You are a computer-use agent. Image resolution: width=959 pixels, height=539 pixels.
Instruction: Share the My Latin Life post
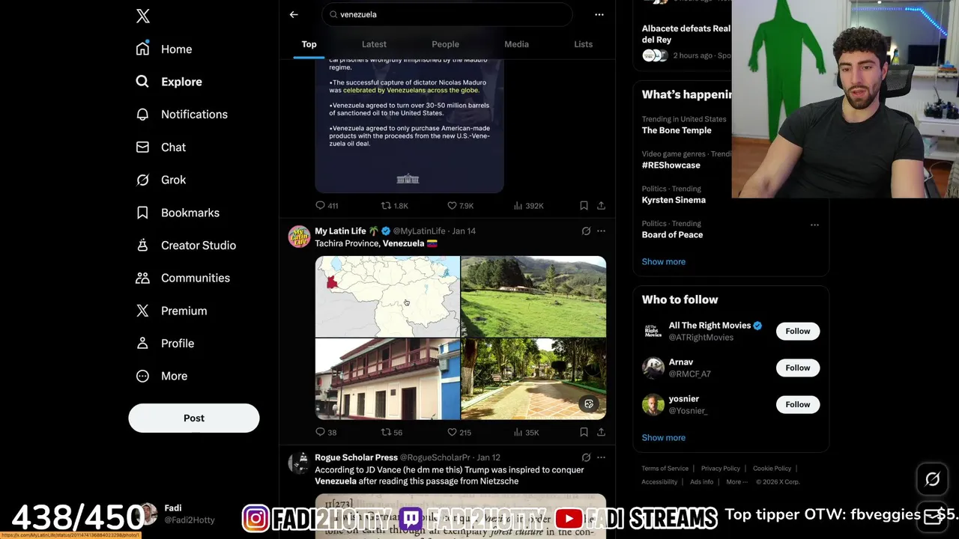[601, 432]
